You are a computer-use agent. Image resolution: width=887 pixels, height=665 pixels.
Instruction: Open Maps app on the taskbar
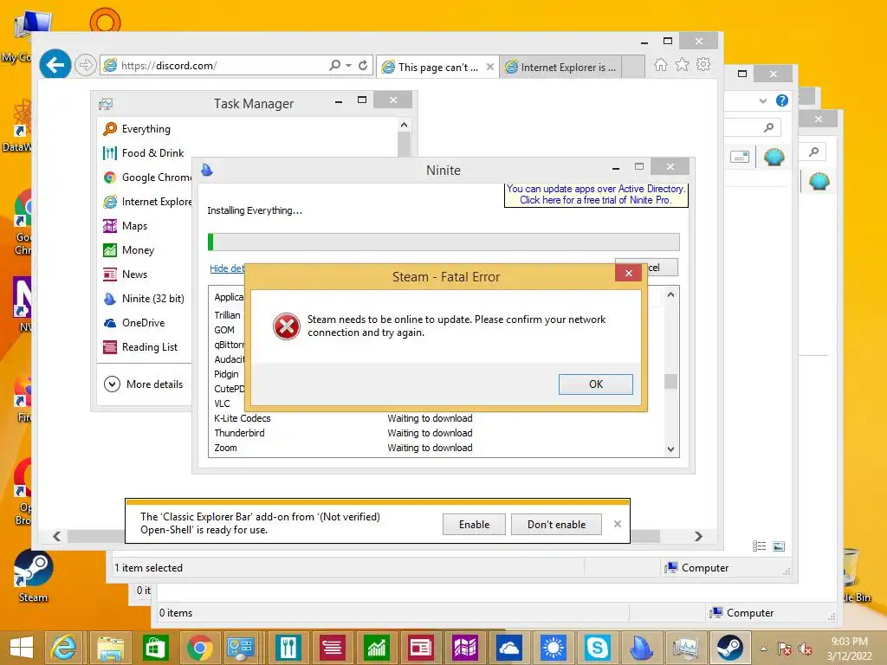[464, 648]
